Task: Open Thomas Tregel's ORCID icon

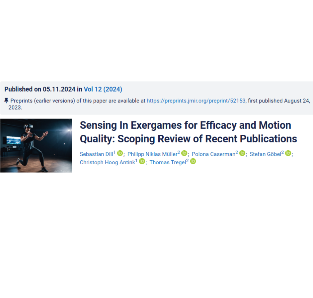Action: (x=193, y=161)
